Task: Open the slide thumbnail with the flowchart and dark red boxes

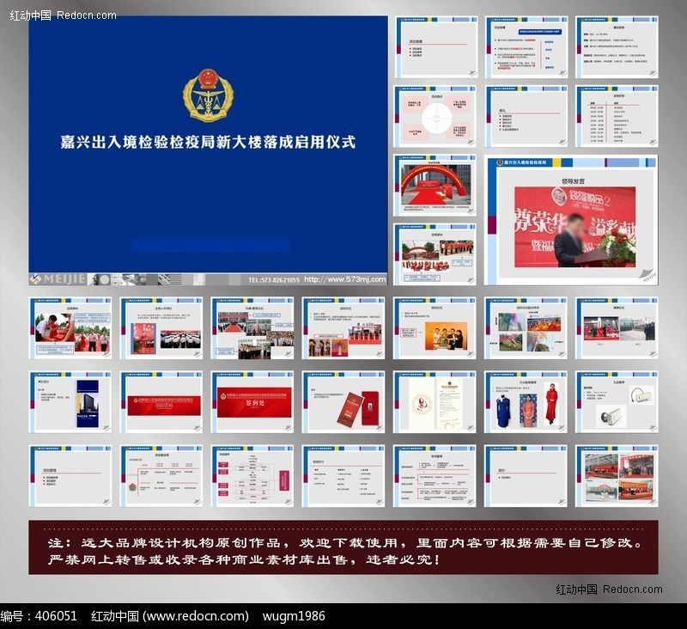Action: pos(252,476)
